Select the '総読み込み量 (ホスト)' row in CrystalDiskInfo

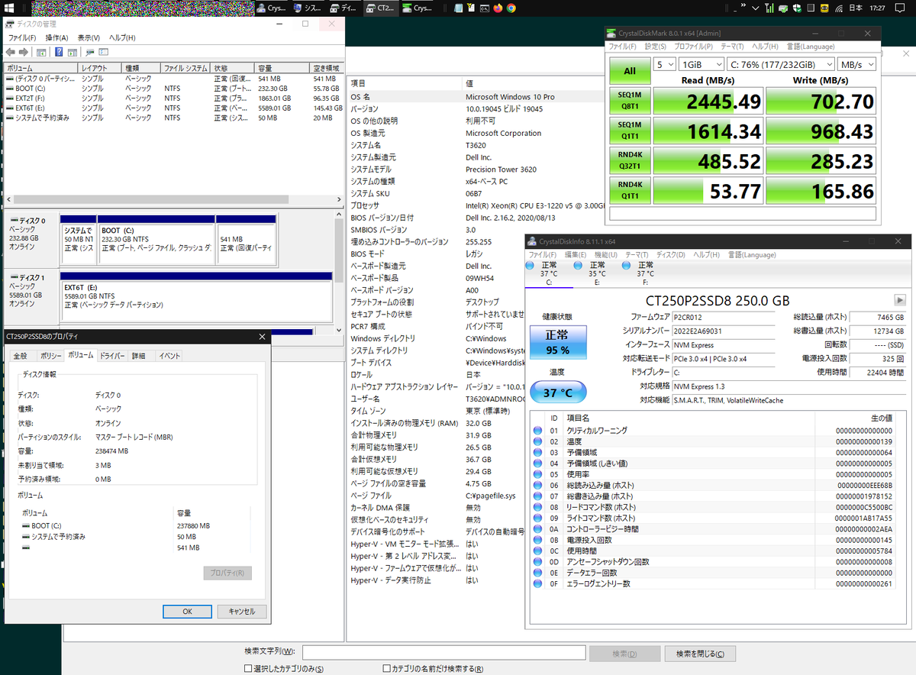point(713,485)
